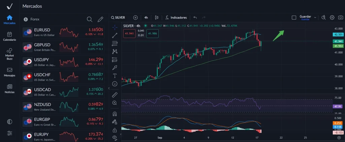345x142 pixels.
Task: Open the Mercados section in the sidebar
Action: 9,20
